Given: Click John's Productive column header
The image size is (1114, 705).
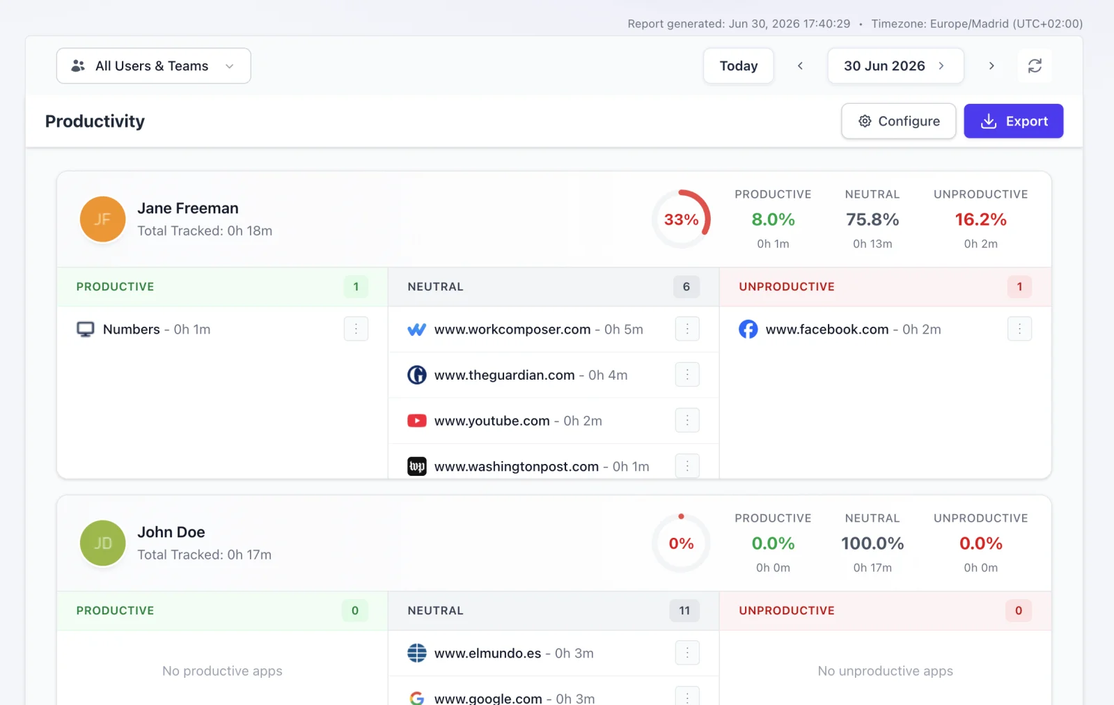Looking at the screenshot, I should (222, 610).
